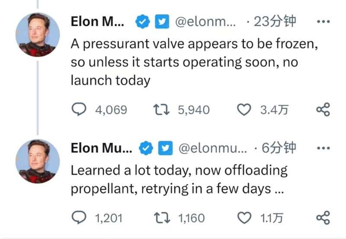This screenshot has height=239, width=346.
Task: Open the tweet text about offloading propellant
Action: (178, 179)
